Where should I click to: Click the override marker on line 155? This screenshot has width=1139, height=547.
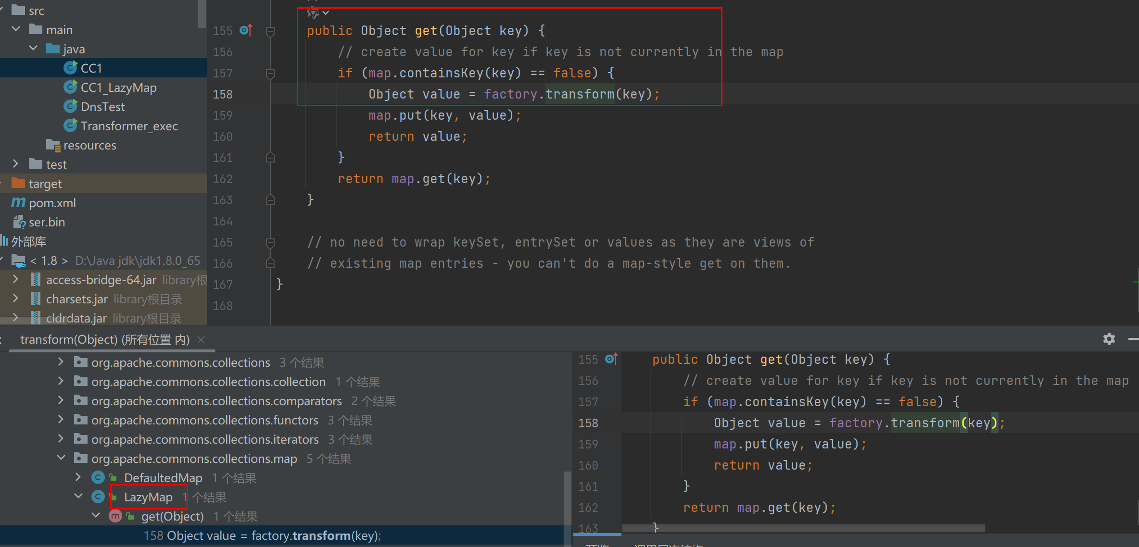246,30
